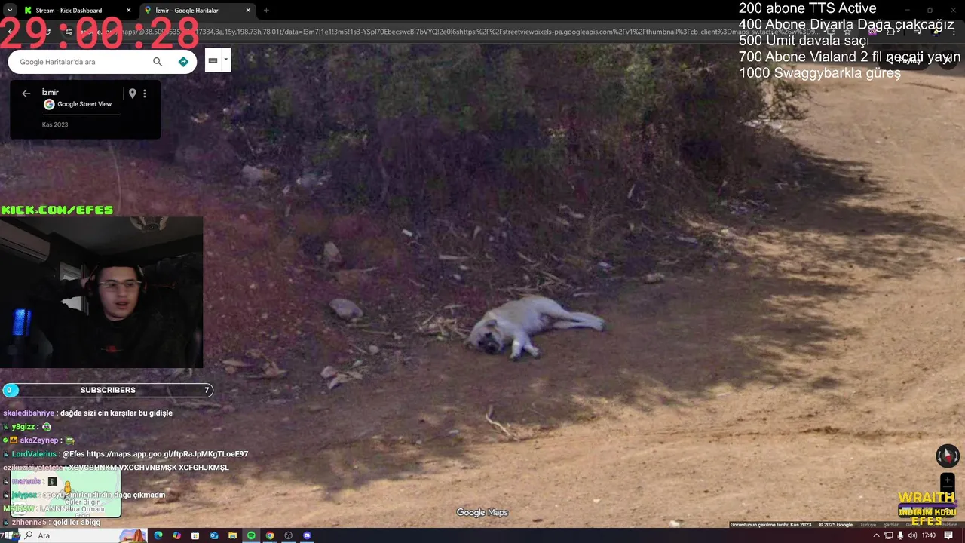Click the Türkiye footer link

[x=868, y=525]
